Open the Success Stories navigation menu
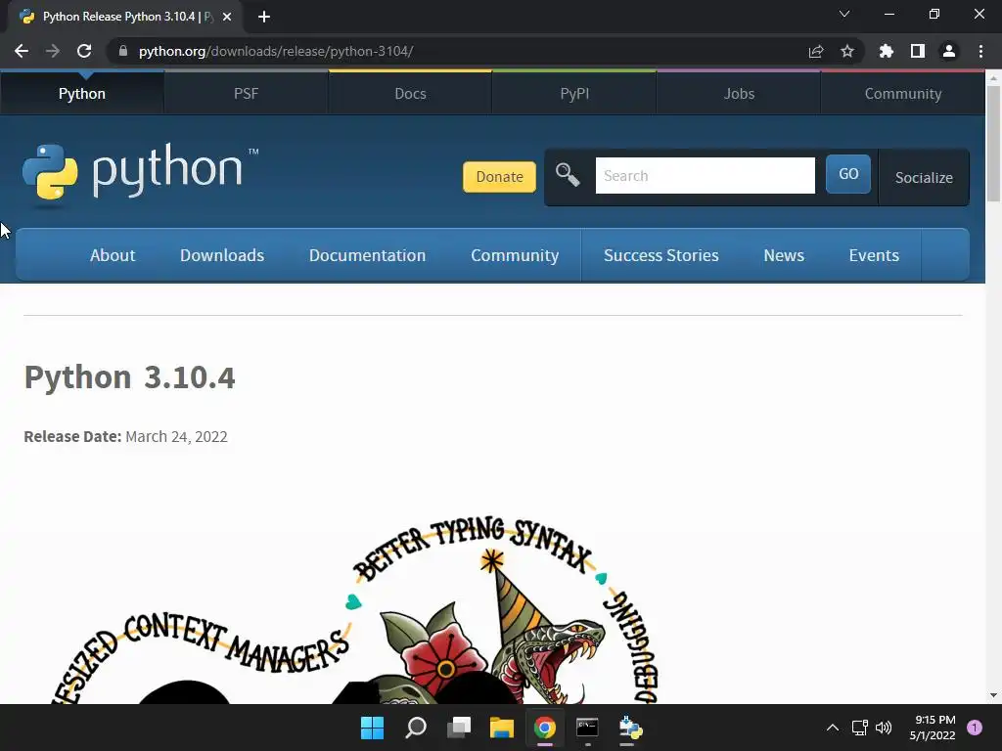 pos(660,255)
